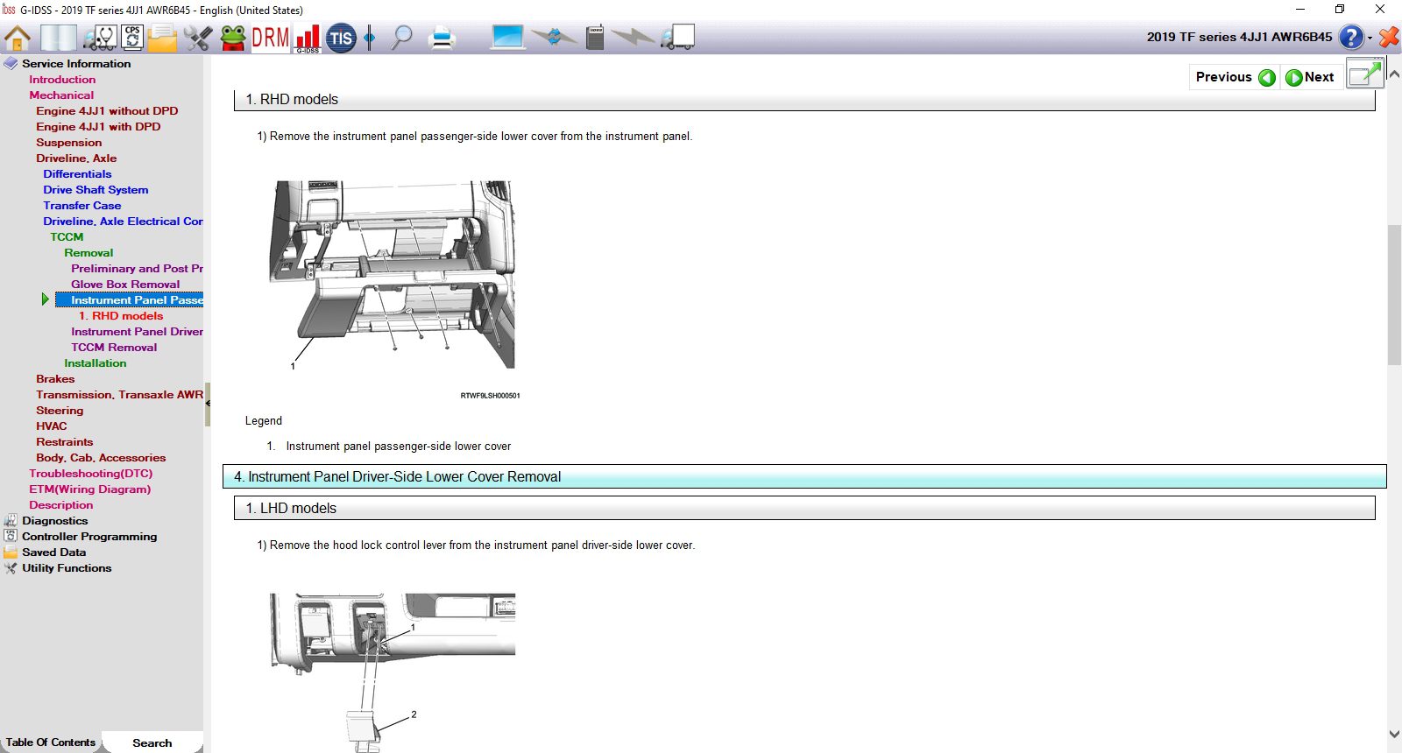Image resolution: width=1402 pixels, height=753 pixels.
Task: Open the Differentials section
Action: [77, 174]
